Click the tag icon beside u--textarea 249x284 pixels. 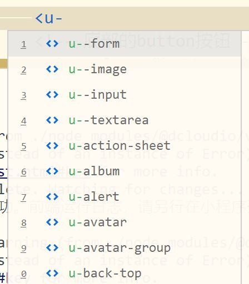click(x=52, y=120)
